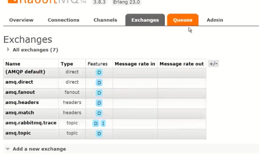Select the Exchanges tab
The image size is (259, 155).
(145, 20)
